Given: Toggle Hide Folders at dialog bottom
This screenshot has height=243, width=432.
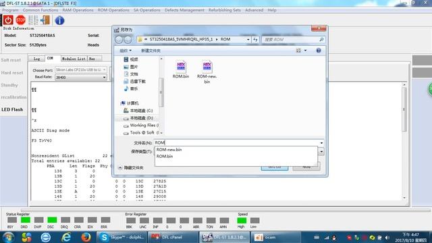Looking at the screenshot, I should pyautogui.click(x=131, y=167).
